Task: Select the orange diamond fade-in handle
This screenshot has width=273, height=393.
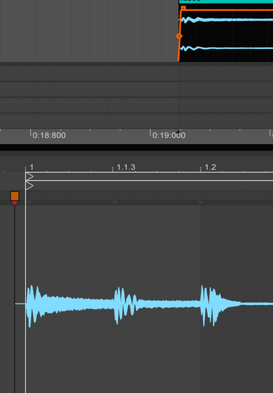Action: click(x=179, y=36)
